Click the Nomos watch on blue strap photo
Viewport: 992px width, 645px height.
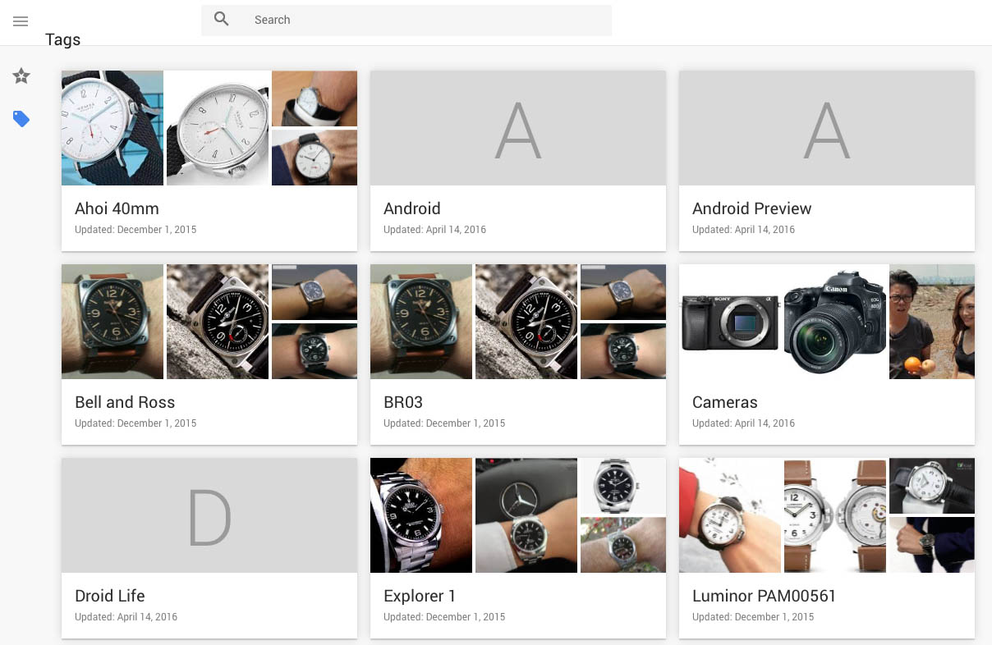[113, 128]
